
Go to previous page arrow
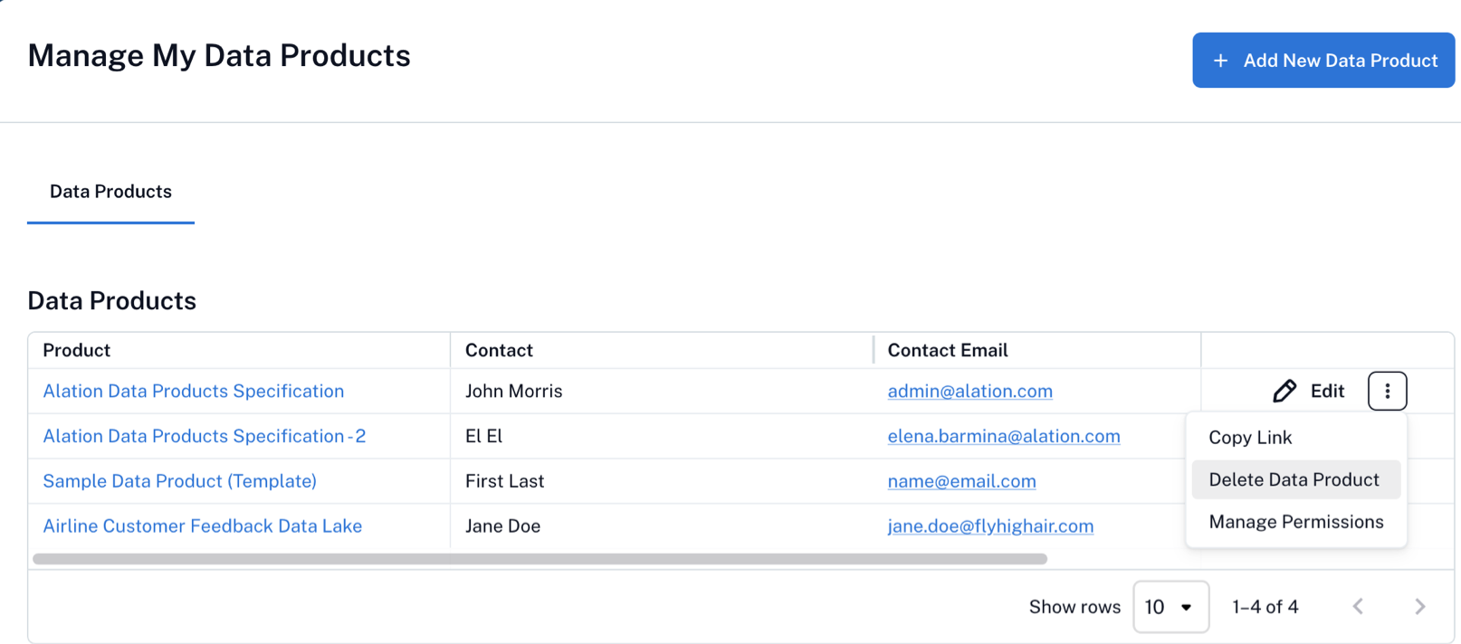(x=1358, y=607)
